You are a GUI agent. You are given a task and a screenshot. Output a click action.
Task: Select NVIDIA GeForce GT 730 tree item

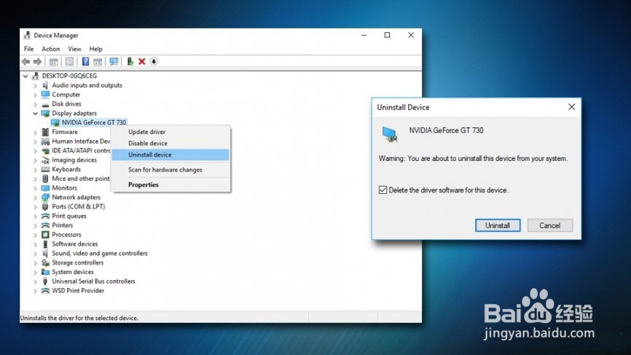coord(94,122)
